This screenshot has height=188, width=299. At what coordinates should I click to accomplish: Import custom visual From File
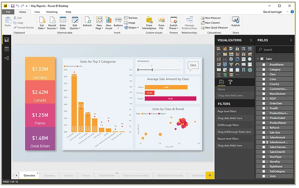click(161, 23)
